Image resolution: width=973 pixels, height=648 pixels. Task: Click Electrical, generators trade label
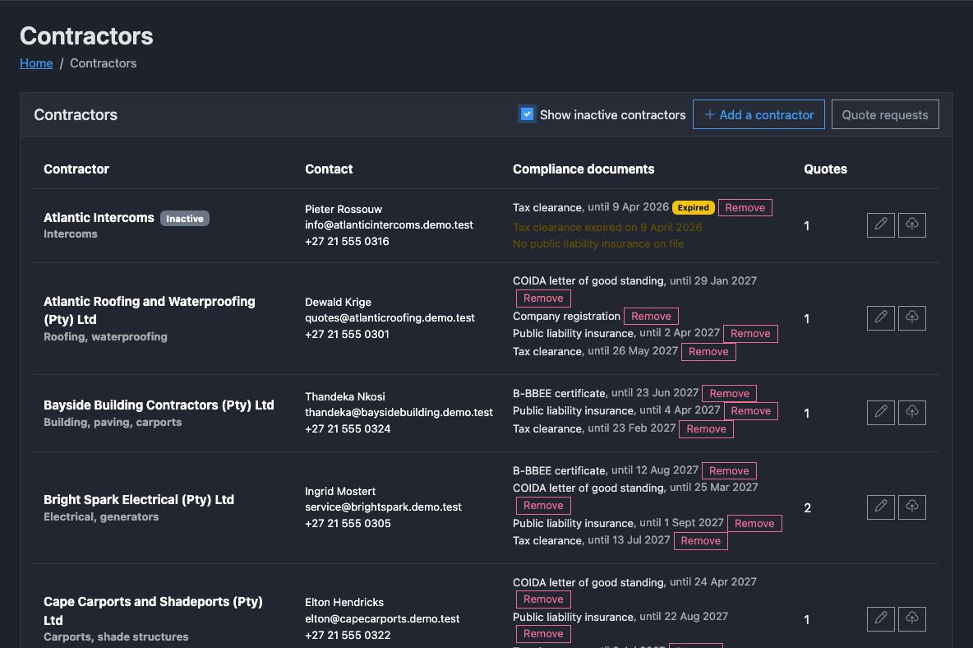coord(101,516)
